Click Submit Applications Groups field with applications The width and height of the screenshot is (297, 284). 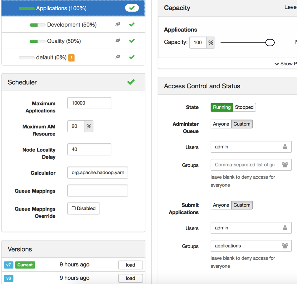(x=251, y=246)
